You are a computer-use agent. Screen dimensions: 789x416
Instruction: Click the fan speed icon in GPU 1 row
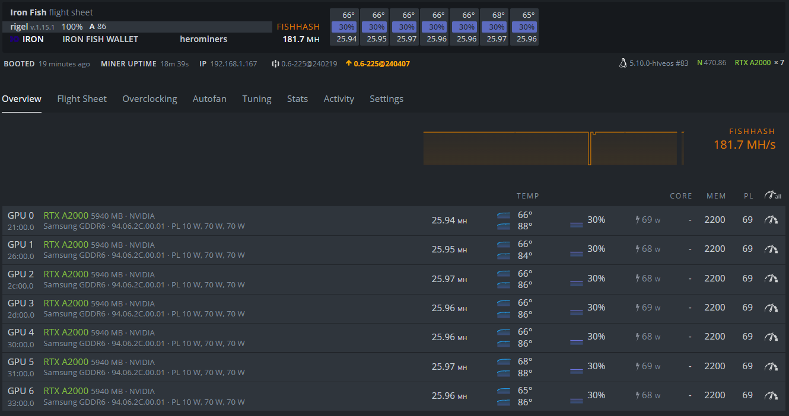coord(577,253)
